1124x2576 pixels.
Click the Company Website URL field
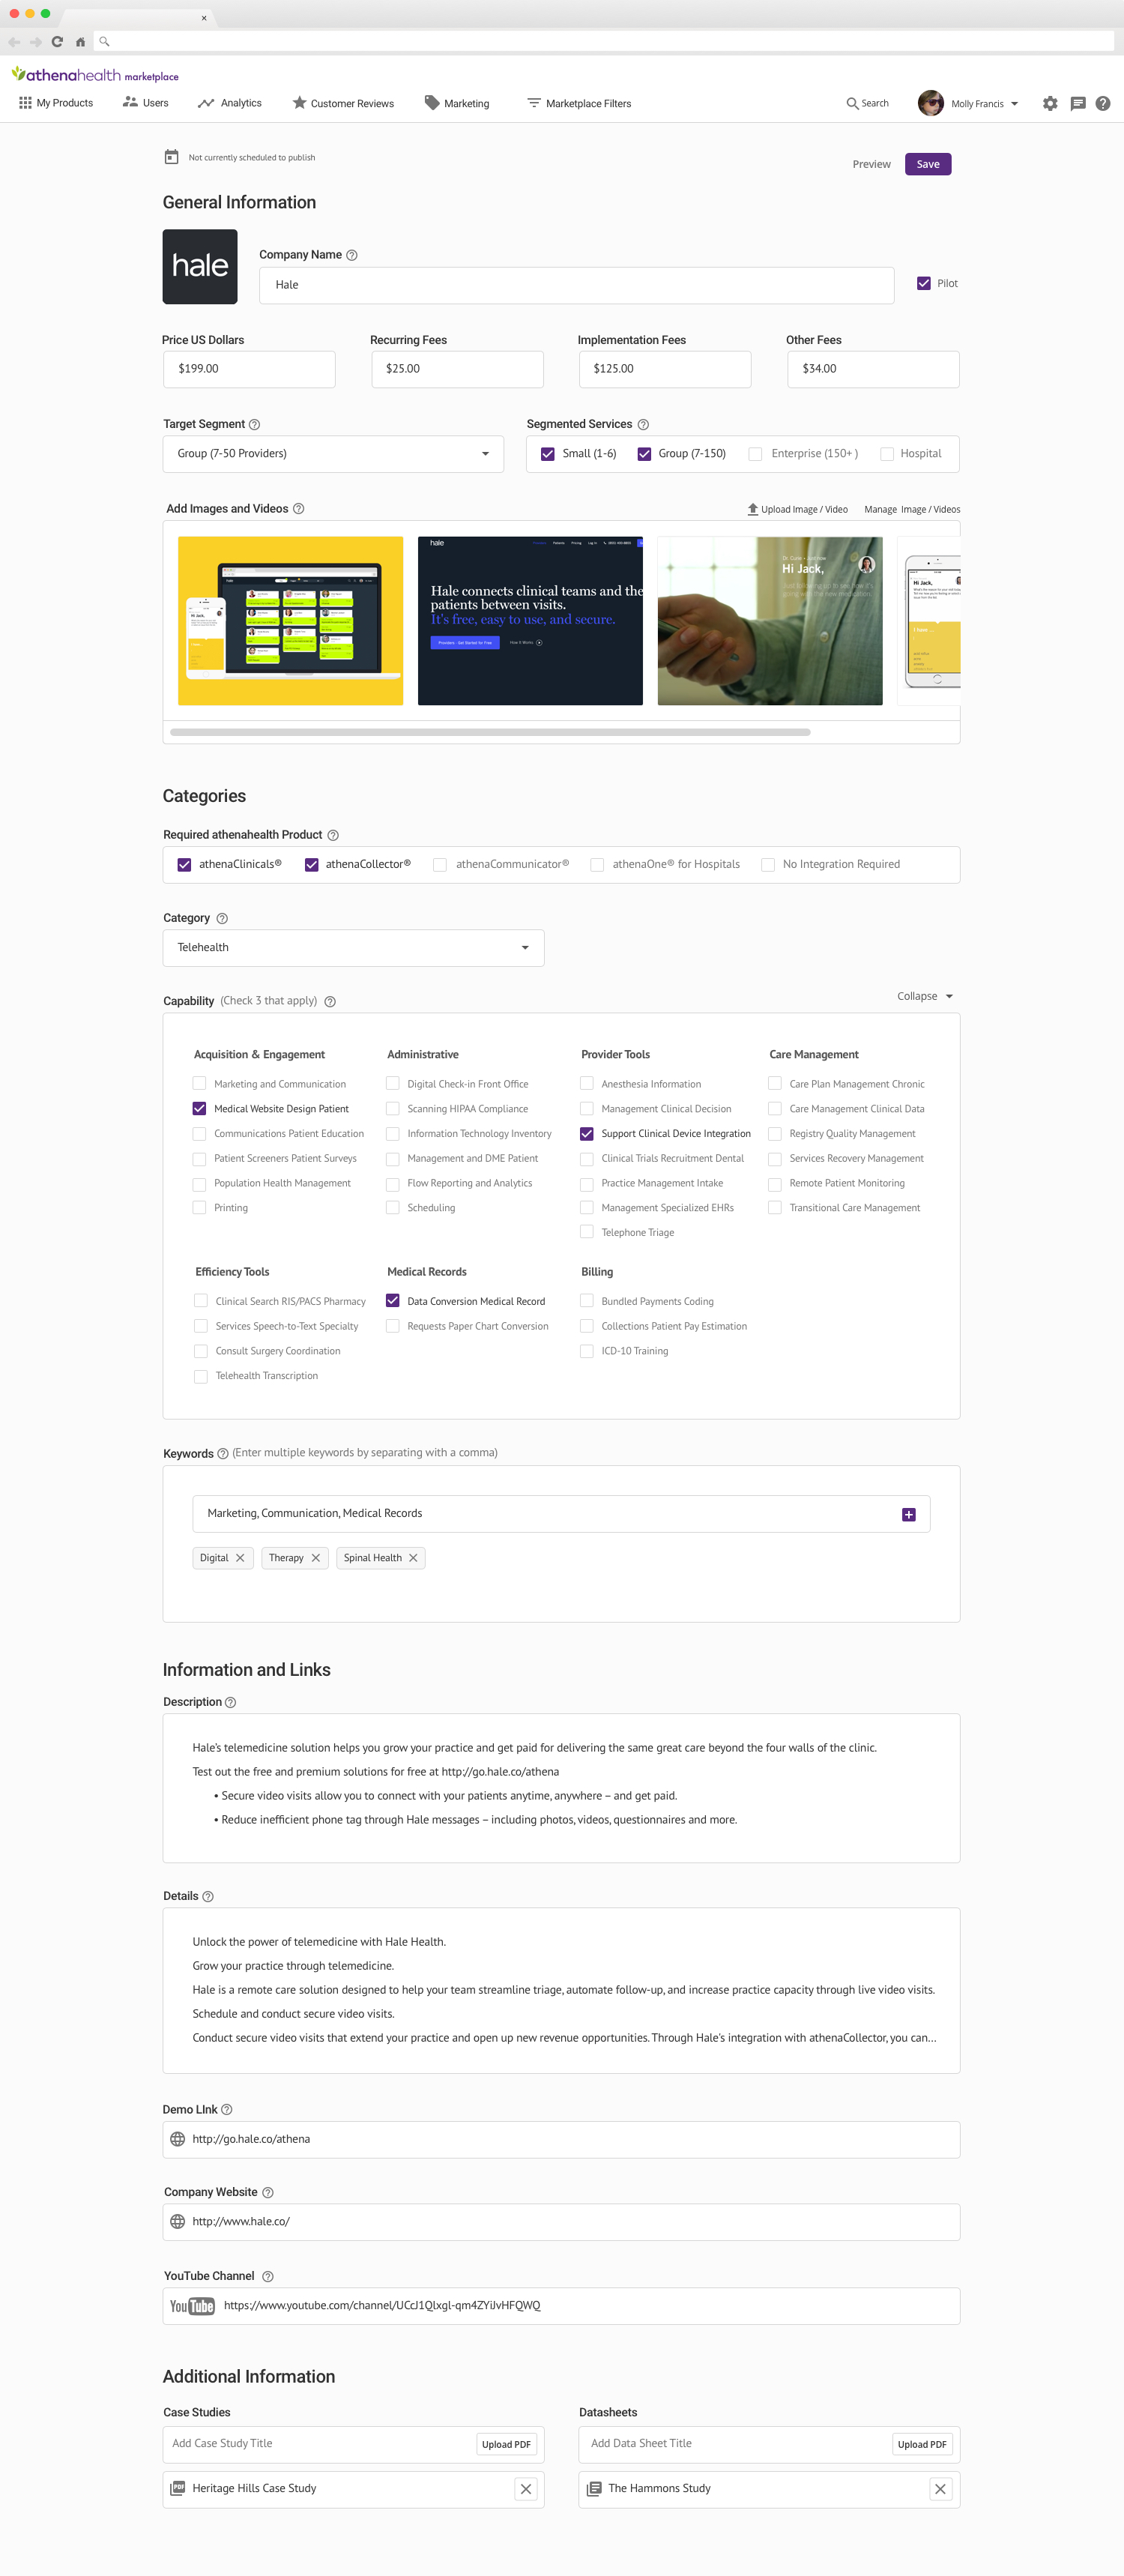coord(561,2222)
